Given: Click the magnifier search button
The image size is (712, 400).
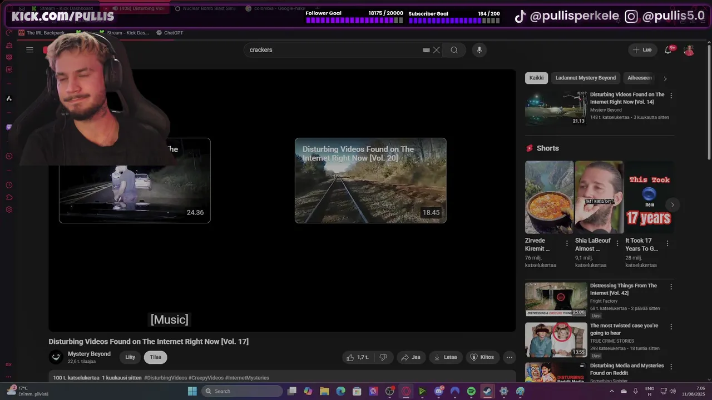Looking at the screenshot, I should coord(454,50).
